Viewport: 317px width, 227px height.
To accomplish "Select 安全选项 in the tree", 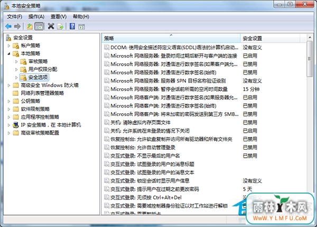I will click(38, 77).
